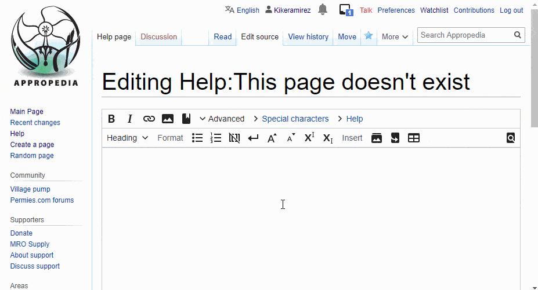The height and width of the screenshot is (290, 538).
Task: Open the Heading dropdown
Action: point(127,138)
